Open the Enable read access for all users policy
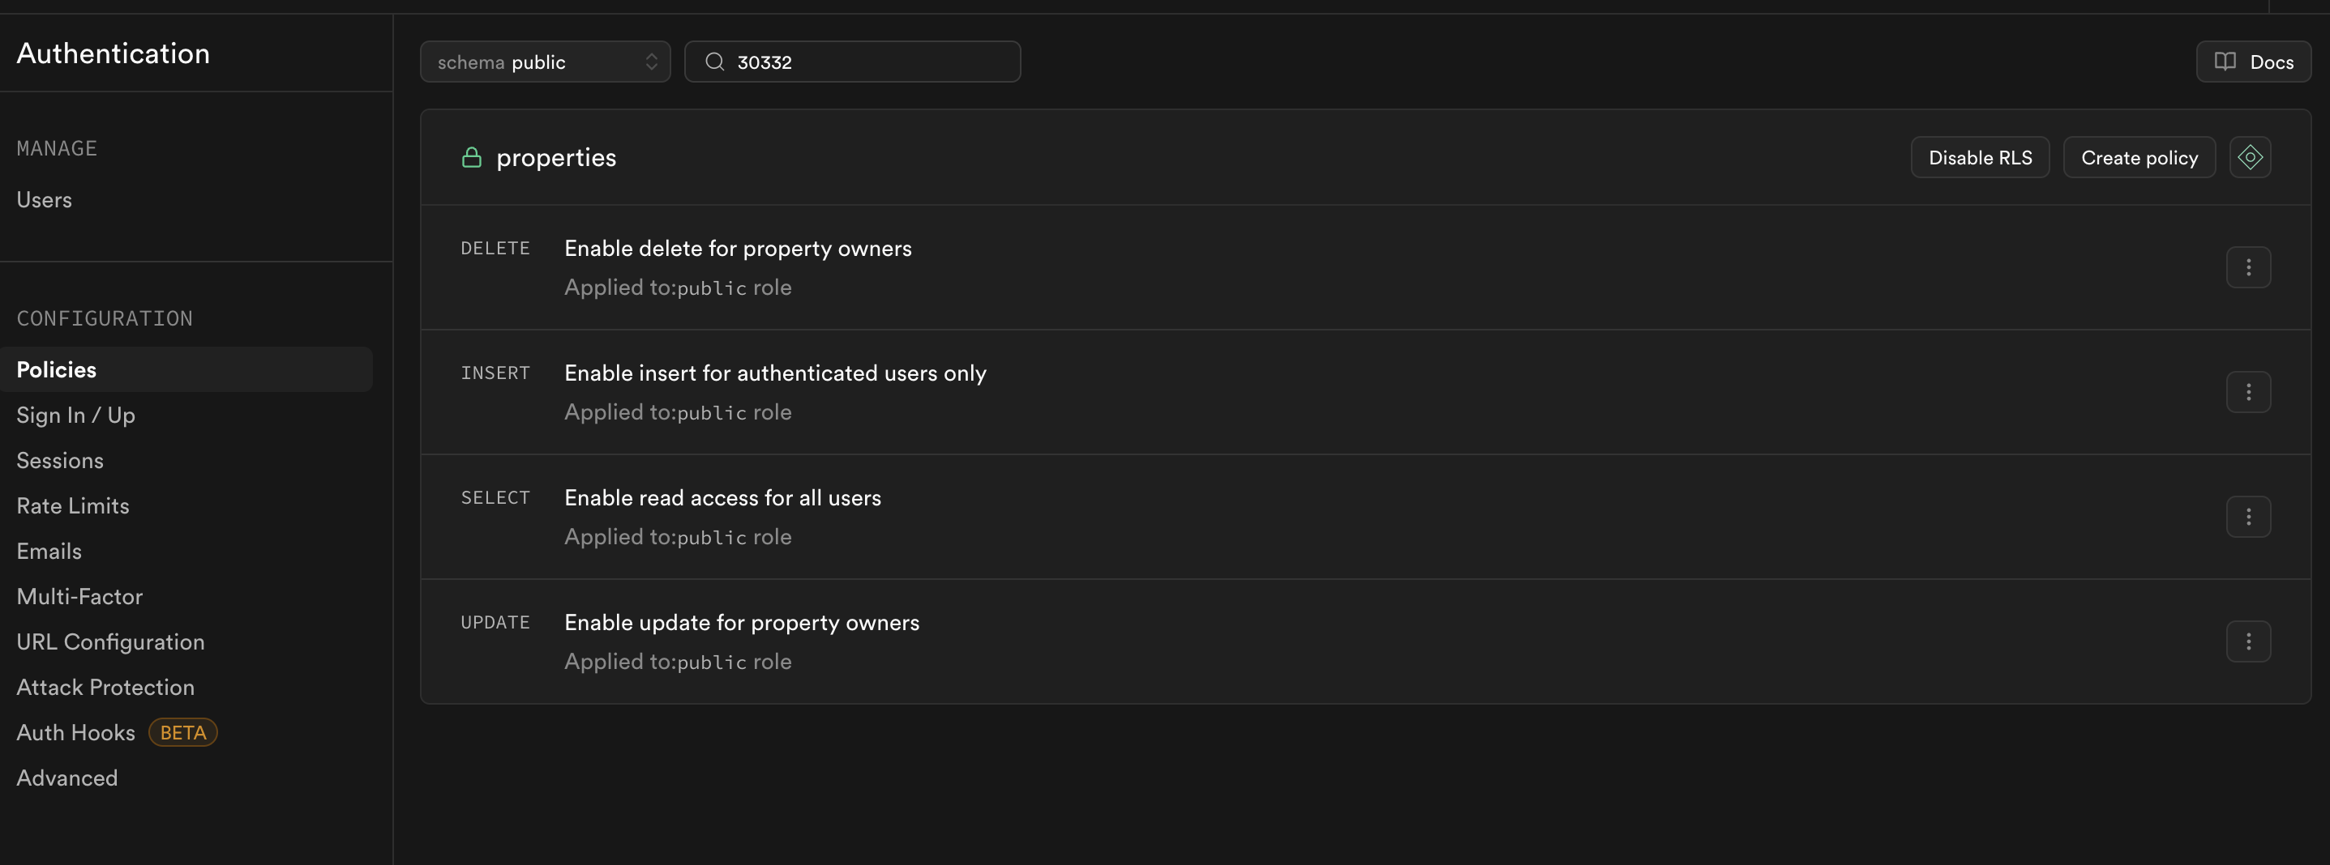This screenshot has width=2330, height=865. click(722, 498)
